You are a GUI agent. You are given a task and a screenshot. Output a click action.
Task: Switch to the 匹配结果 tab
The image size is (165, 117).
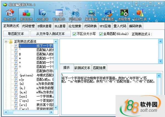[99, 68]
